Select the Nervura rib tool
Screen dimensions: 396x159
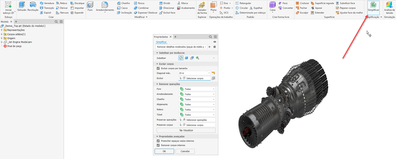pos(62,13)
